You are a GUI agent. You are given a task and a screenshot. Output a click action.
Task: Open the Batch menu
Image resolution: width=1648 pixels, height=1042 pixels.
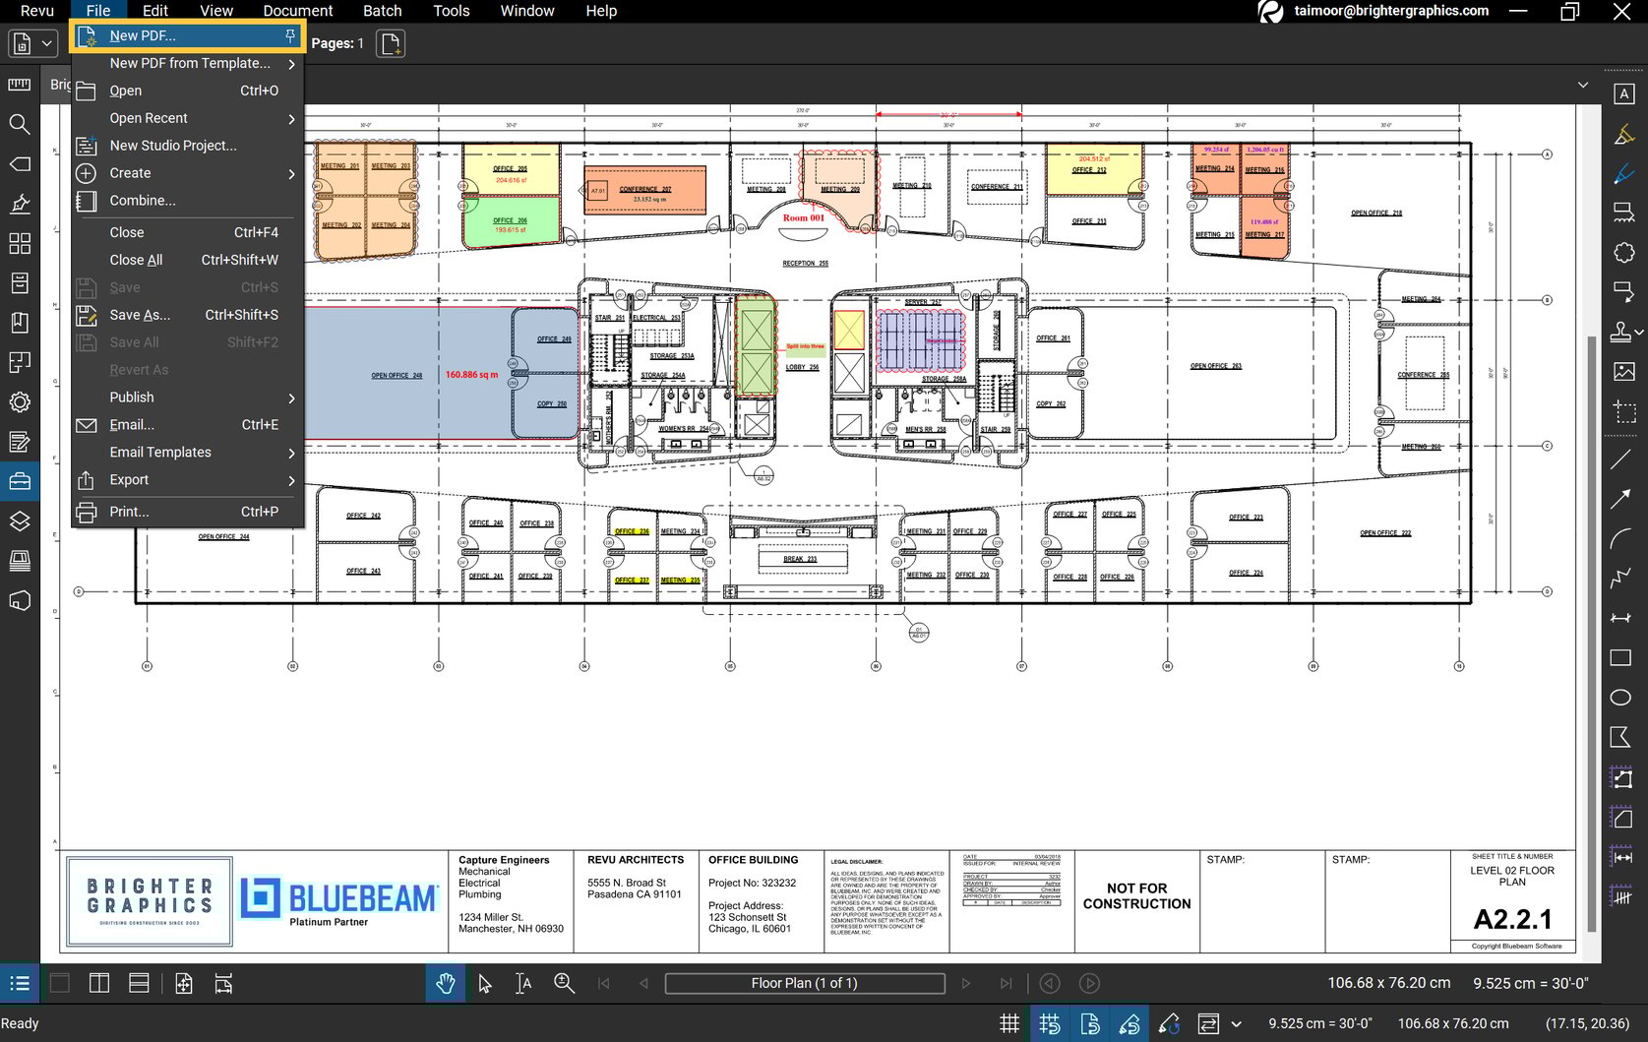(x=382, y=11)
